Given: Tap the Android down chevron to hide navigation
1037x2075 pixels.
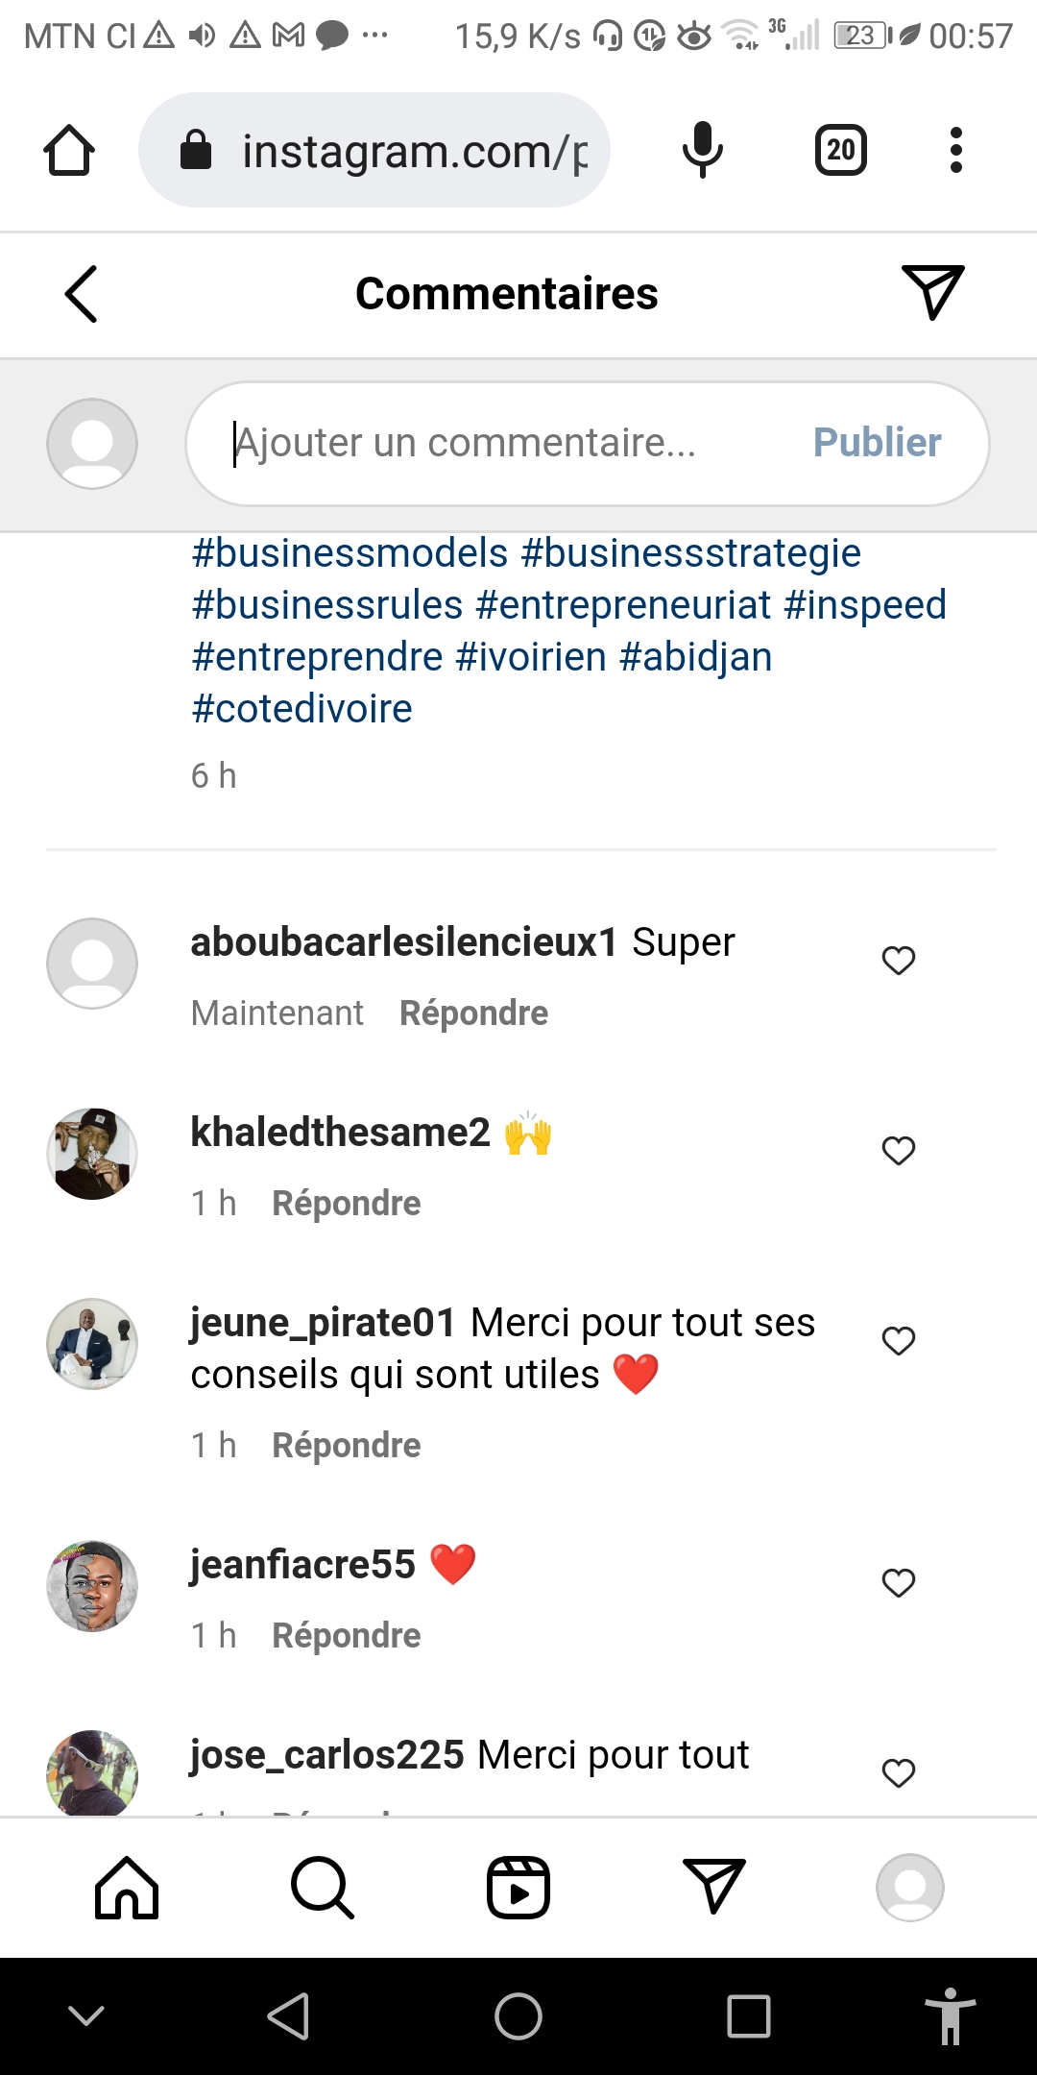Looking at the screenshot, I should pos(86,2015).
